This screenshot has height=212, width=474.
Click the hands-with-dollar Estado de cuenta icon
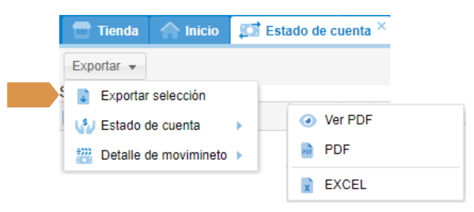84,126
